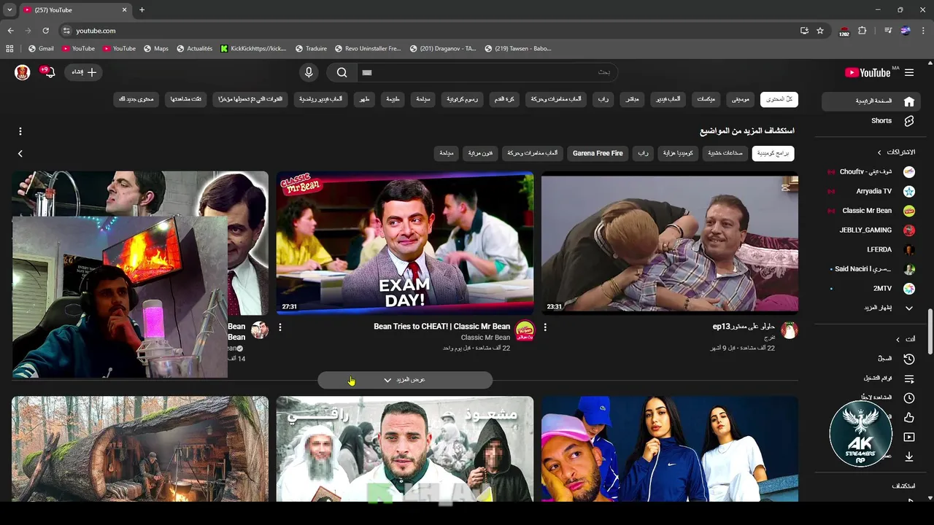Screen dimensions: 934x525
Task: Reload the page in Chrome
Action: [x=45, y=31]
